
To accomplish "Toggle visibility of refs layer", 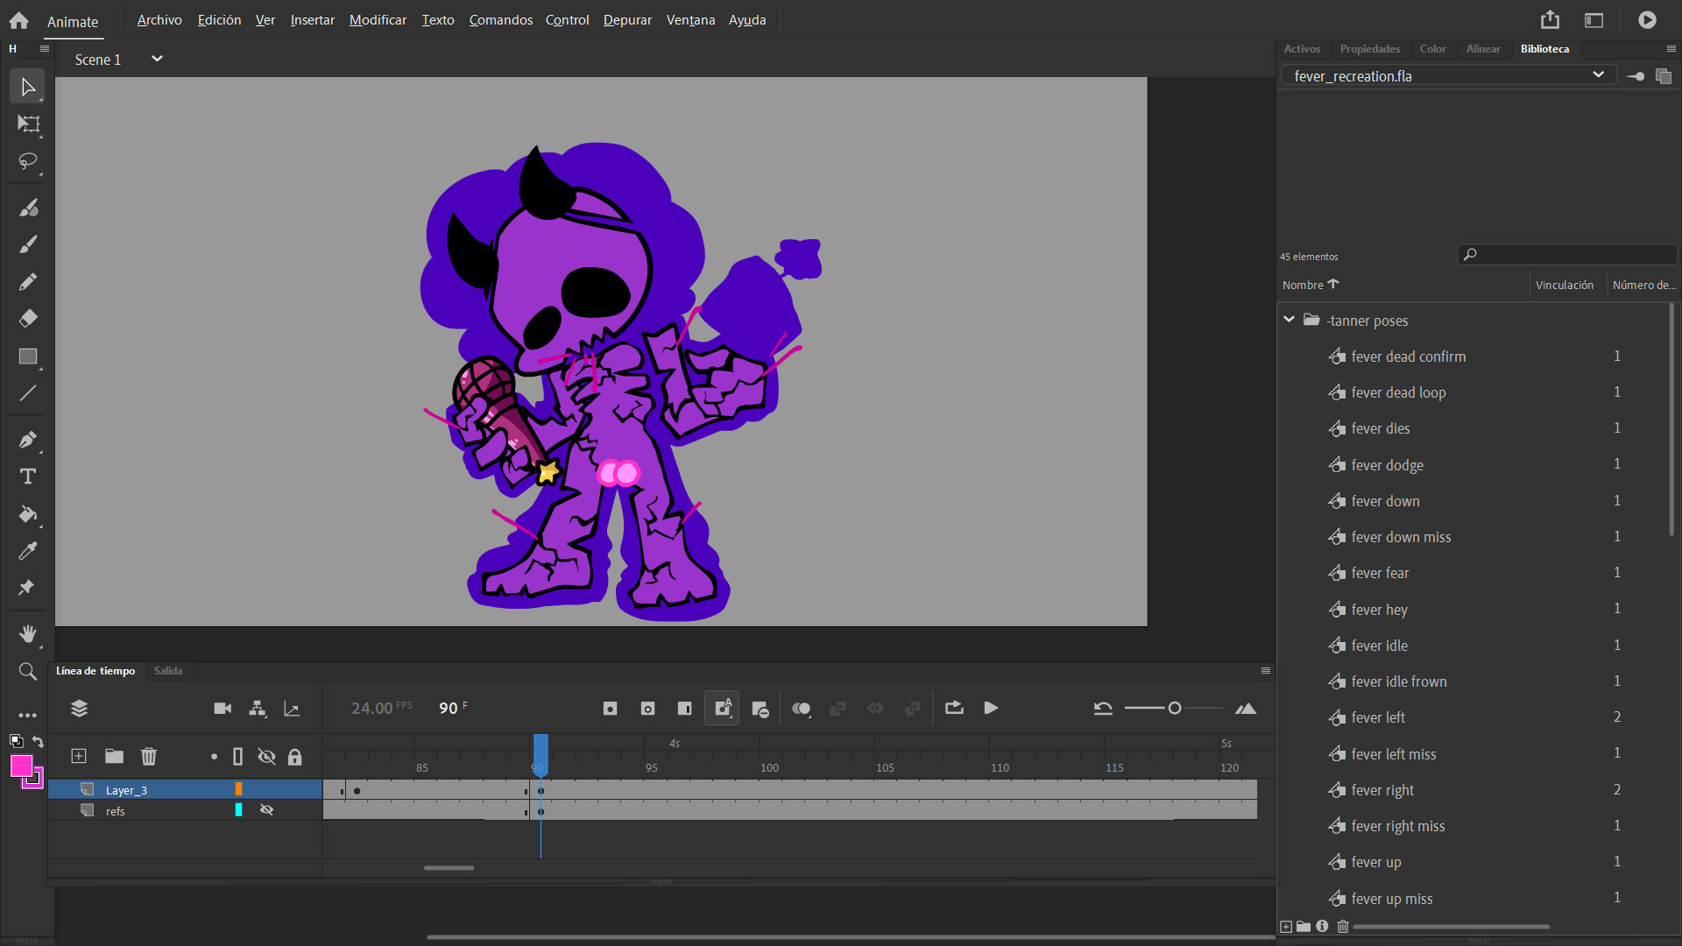I will tap(267, 810).
